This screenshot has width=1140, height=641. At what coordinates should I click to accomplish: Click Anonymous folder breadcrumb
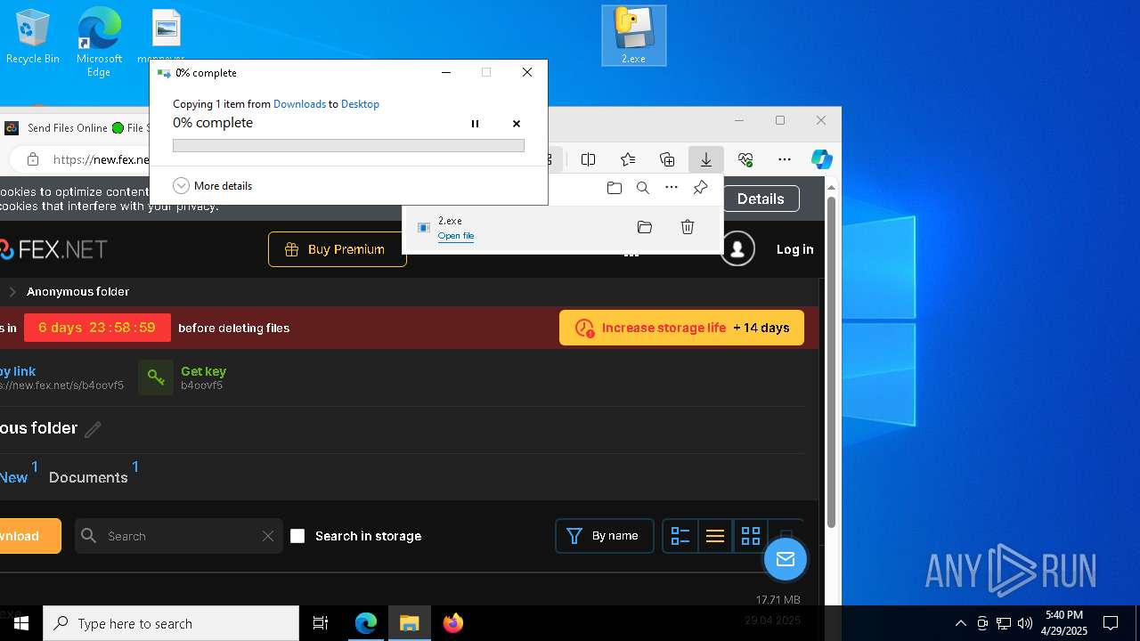77,292
